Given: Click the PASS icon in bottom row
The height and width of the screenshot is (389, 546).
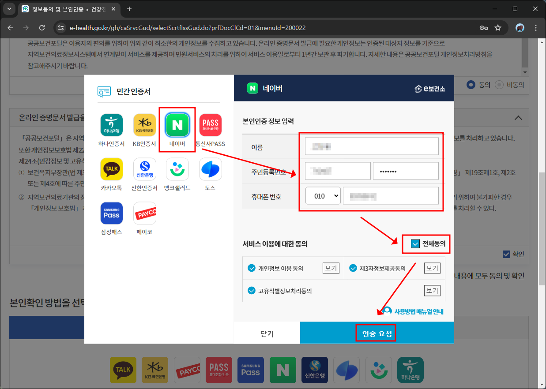Looking at the screenshot, I should [x=219, y=370].
